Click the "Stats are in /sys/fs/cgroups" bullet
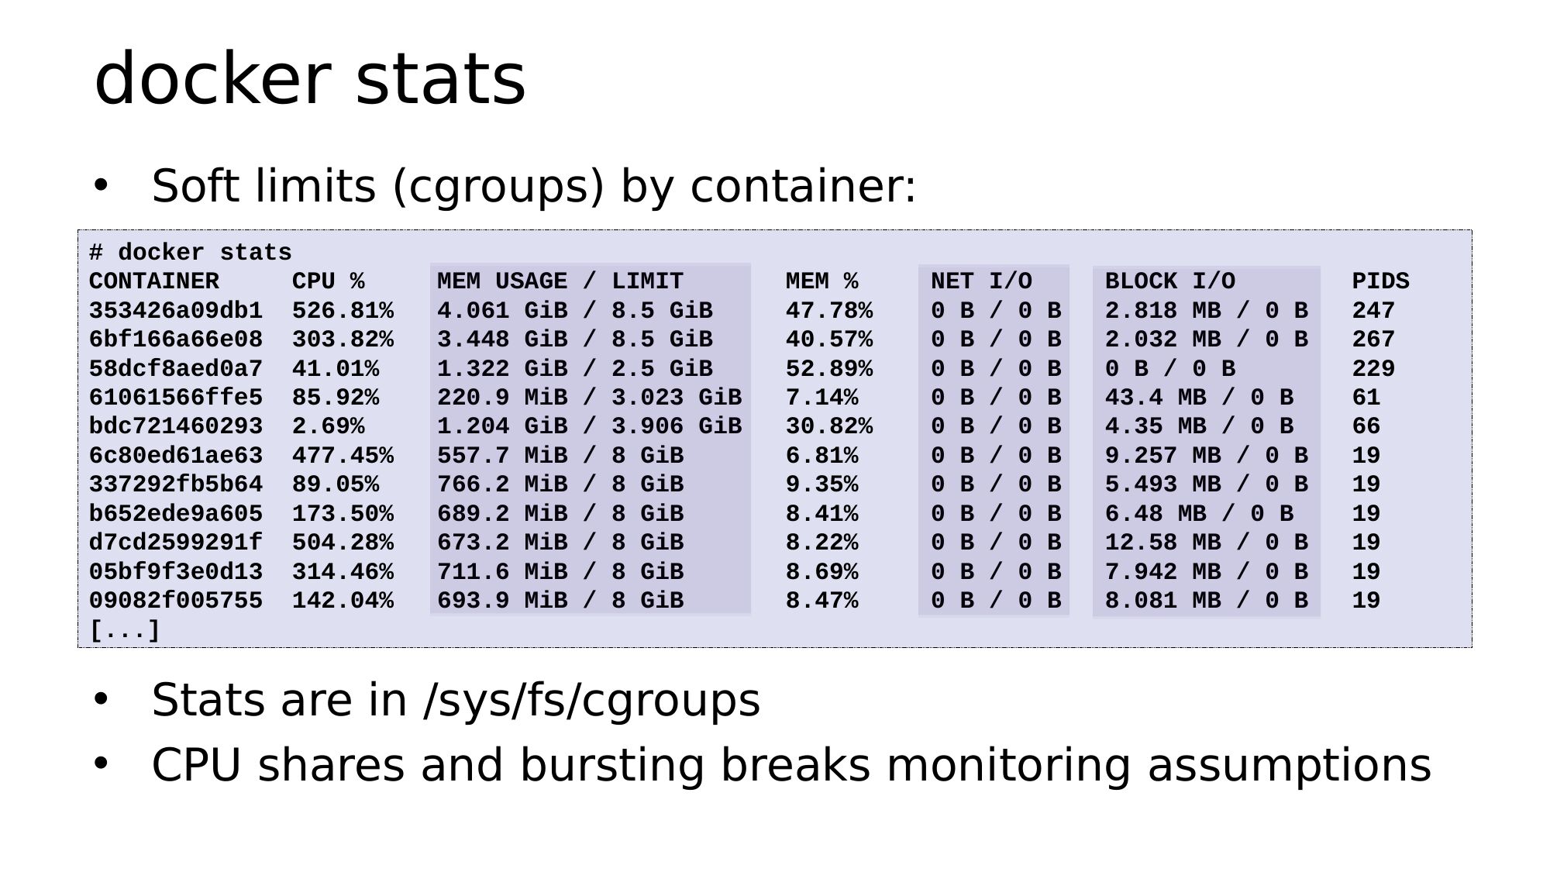The image size is (1550, 872). [456, 700]
